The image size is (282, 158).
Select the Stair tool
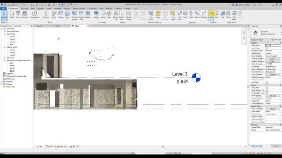[109, 14]
